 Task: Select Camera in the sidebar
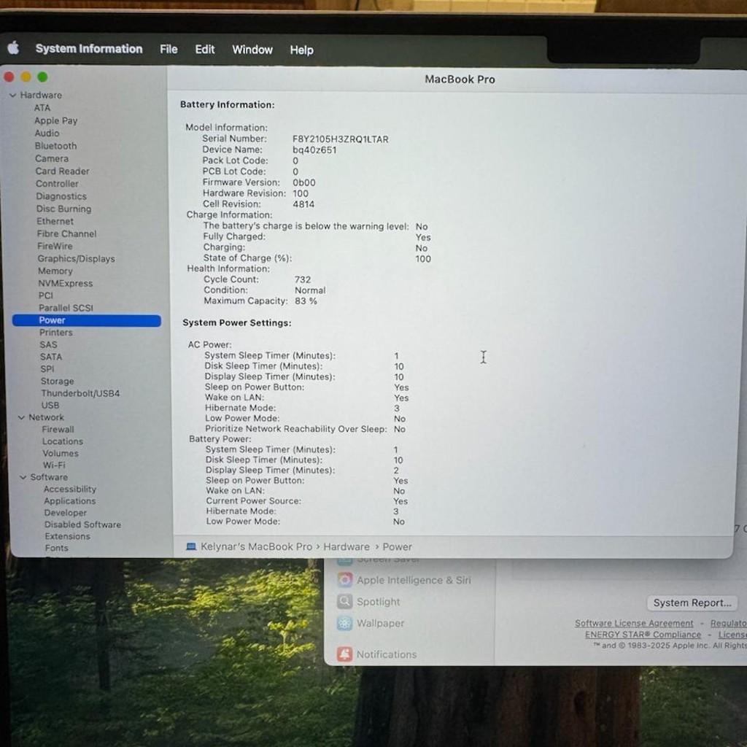point(52,158)
